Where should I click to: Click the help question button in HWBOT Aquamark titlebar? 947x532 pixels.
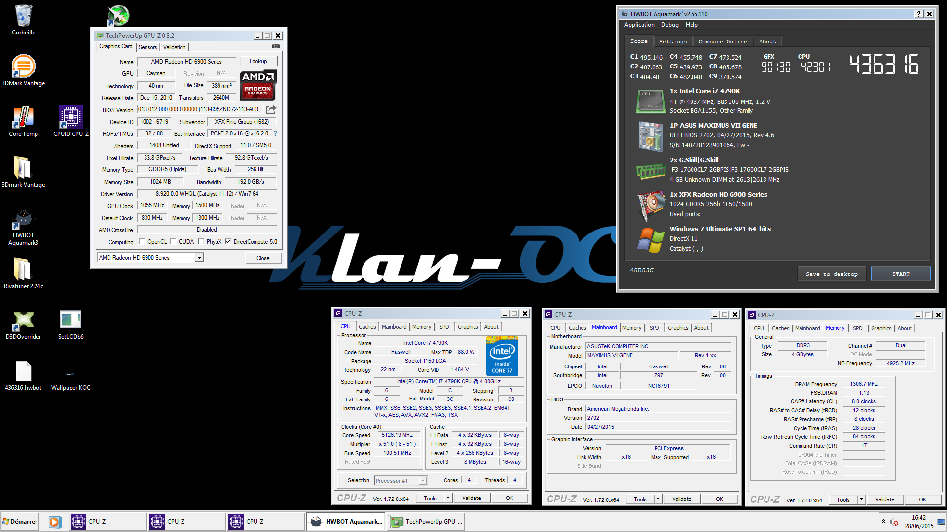(919, 14)
